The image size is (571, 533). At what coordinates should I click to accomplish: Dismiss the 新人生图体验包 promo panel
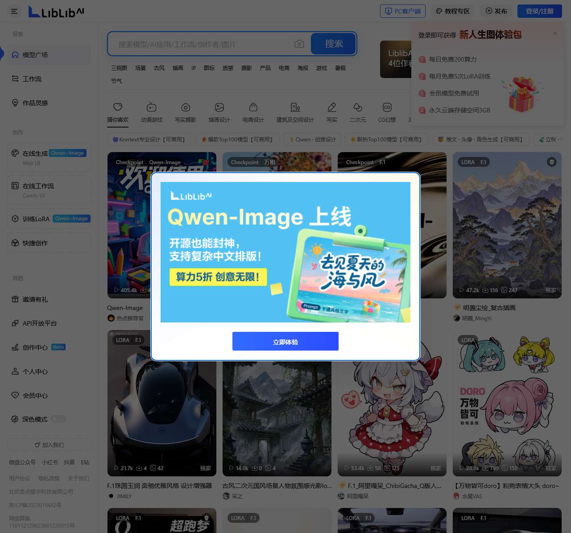554,33
